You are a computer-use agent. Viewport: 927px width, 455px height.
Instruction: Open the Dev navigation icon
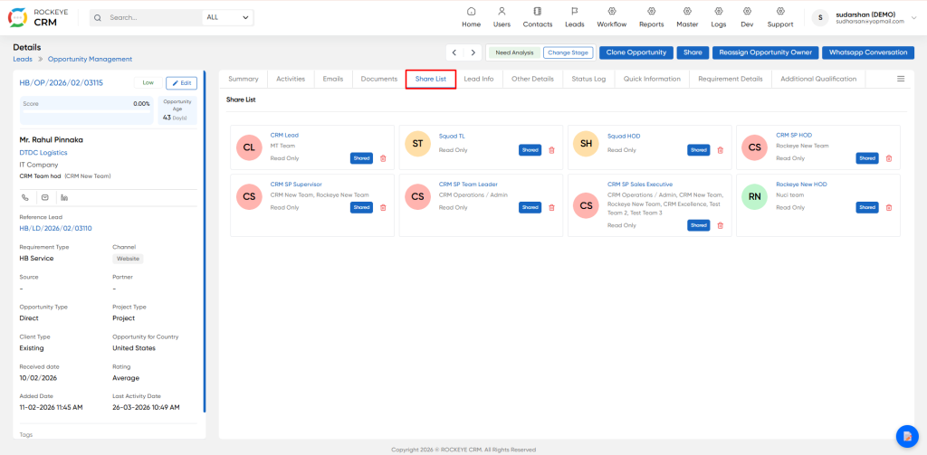747,11
